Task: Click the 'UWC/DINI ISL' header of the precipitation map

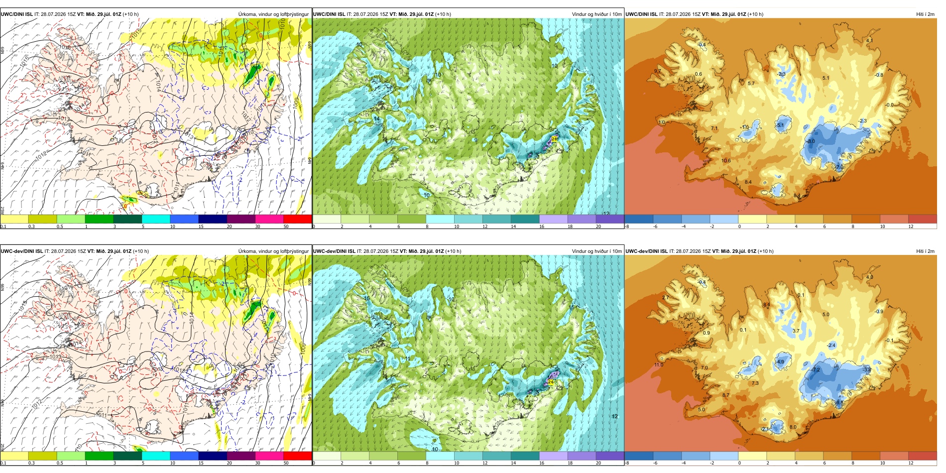Action: [17, 14]
